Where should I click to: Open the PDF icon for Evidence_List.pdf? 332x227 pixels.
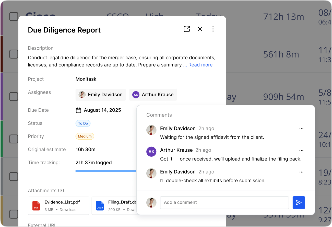tap(36, 206)
